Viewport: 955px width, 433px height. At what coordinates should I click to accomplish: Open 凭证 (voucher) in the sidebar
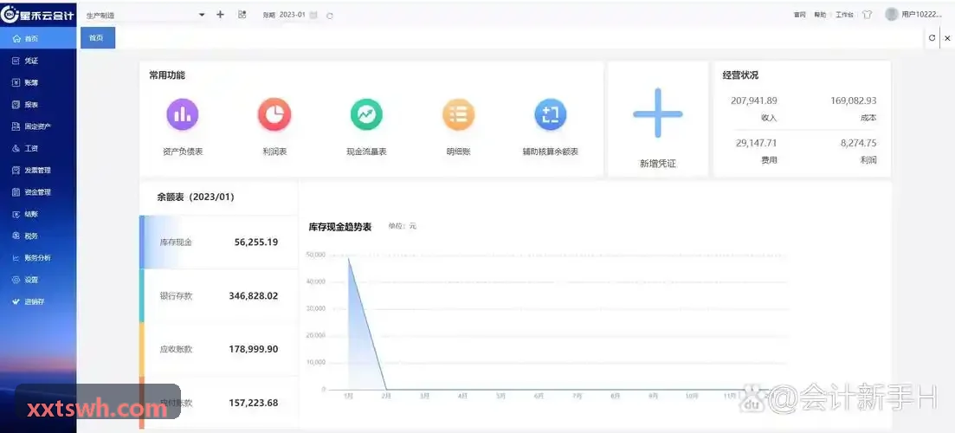38,61
